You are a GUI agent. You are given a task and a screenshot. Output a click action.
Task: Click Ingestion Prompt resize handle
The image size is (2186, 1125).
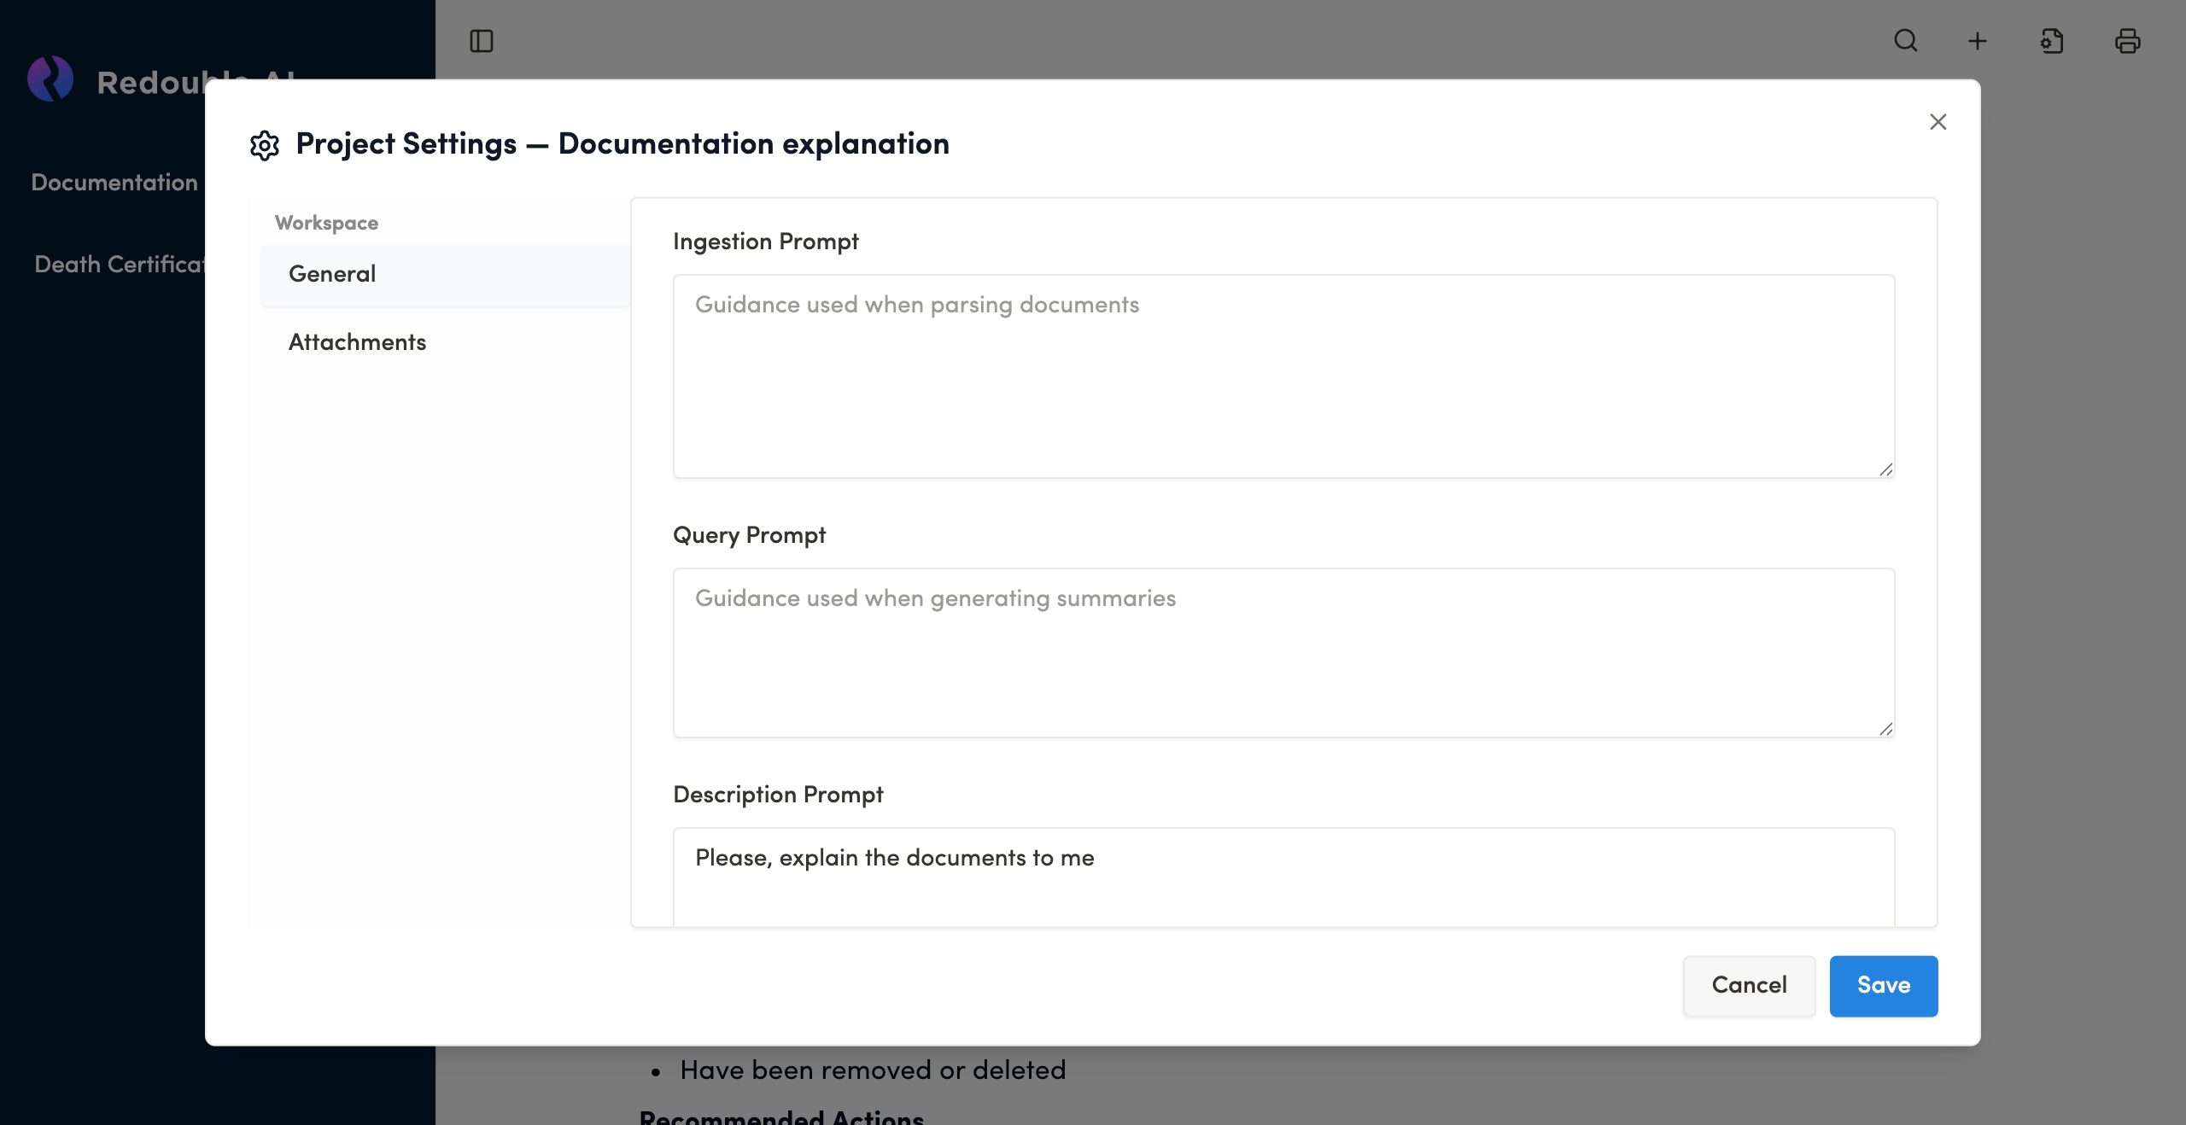coord(1885,469)
